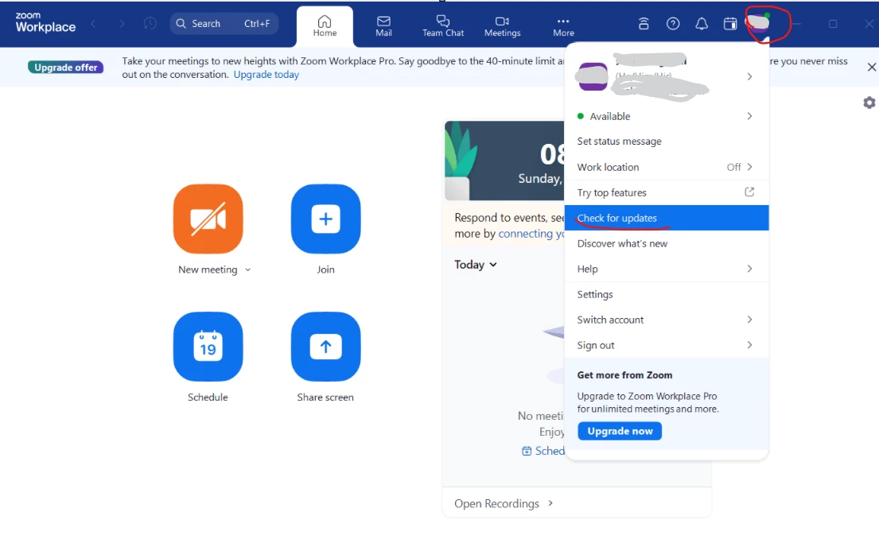Click the Search field

[x=224, y=24]
